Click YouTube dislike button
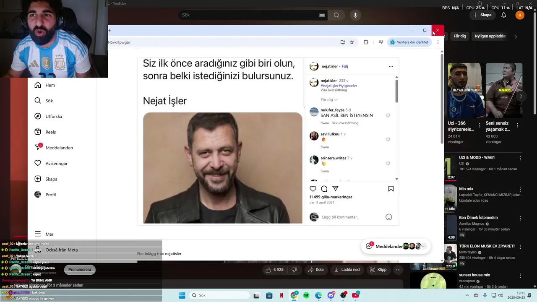 (294, 270)
